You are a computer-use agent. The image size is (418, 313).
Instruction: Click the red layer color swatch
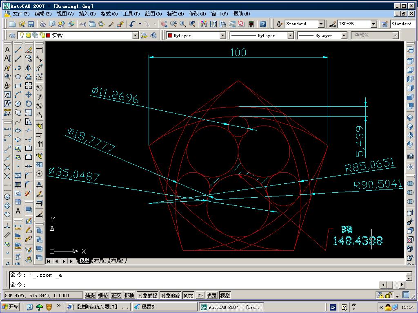48,35
